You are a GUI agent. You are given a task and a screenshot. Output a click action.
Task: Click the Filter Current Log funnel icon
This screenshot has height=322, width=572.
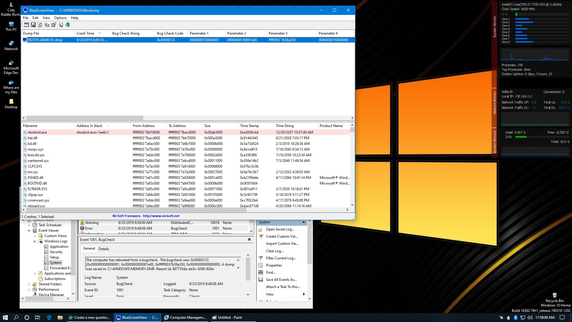pyautogui.click(x=261, y=258)
